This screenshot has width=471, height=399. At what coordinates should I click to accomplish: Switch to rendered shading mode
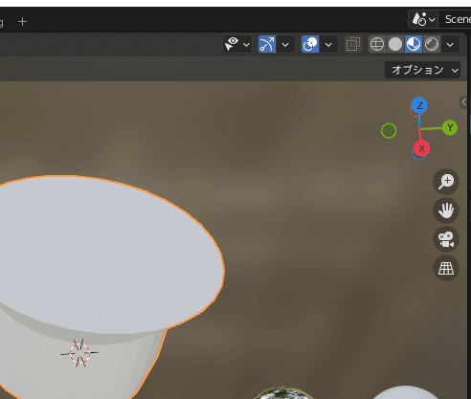pos(432,44)
